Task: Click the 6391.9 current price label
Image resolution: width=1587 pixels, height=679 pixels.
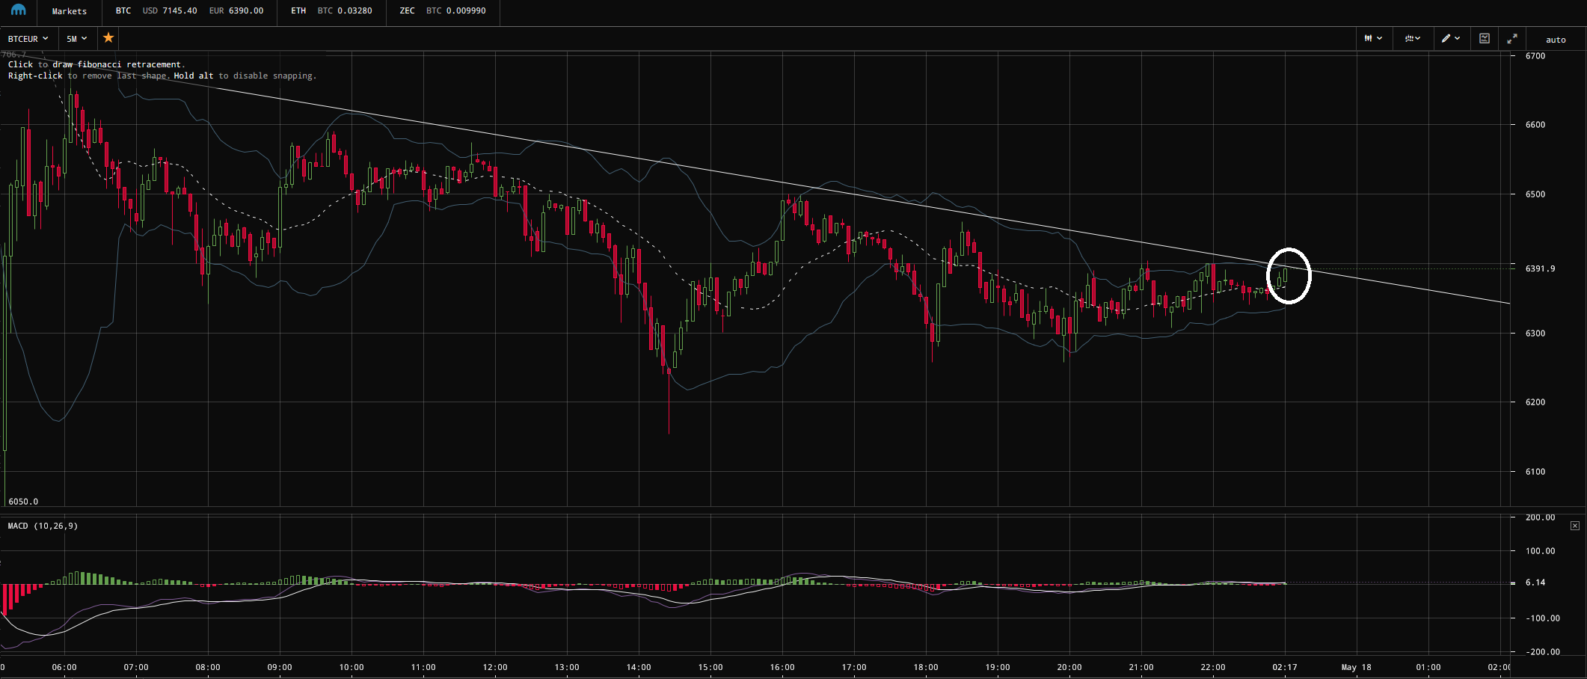Action: pyautogui.click(x=1540, y=268)
